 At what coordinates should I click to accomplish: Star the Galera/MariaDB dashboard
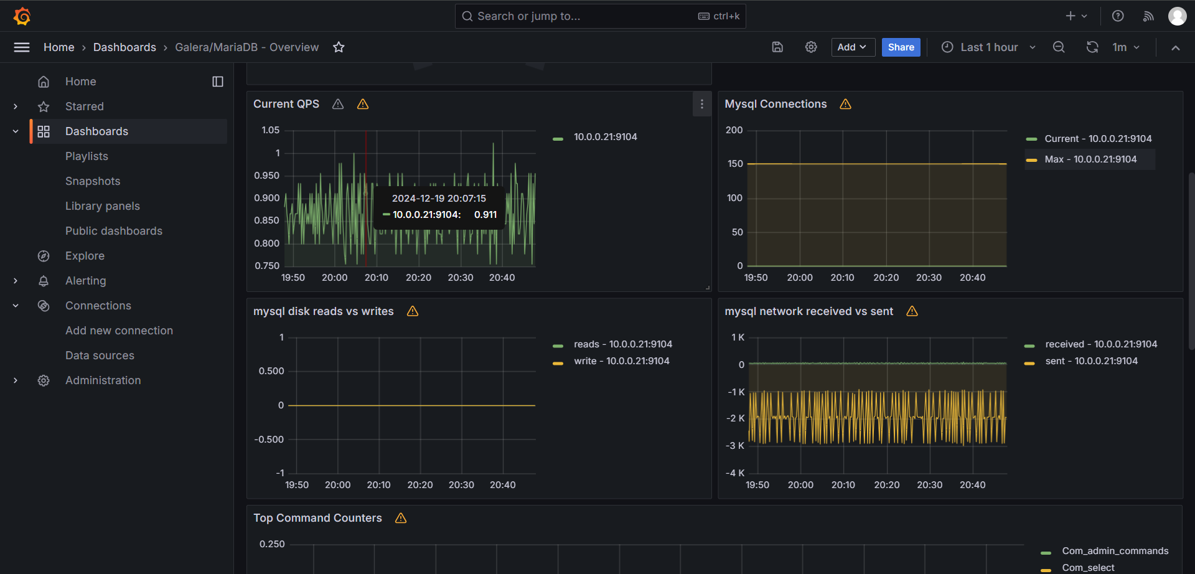point(339,47)
